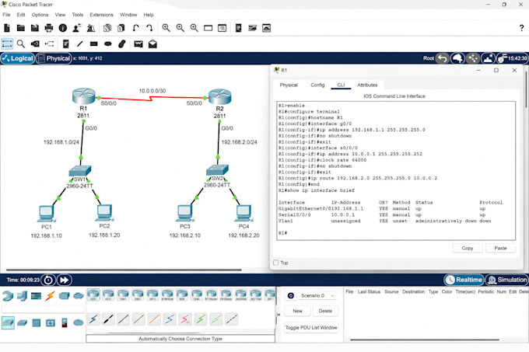Image resolution: width=529 pixels, height=352 pixels.
Task: Click New scenario button
Action: [297, 311]
